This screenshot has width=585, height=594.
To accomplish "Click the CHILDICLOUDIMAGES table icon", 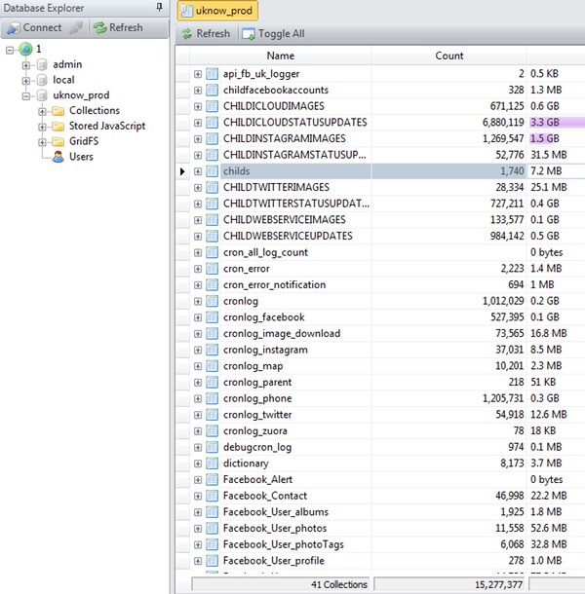I will click(213, 106).
